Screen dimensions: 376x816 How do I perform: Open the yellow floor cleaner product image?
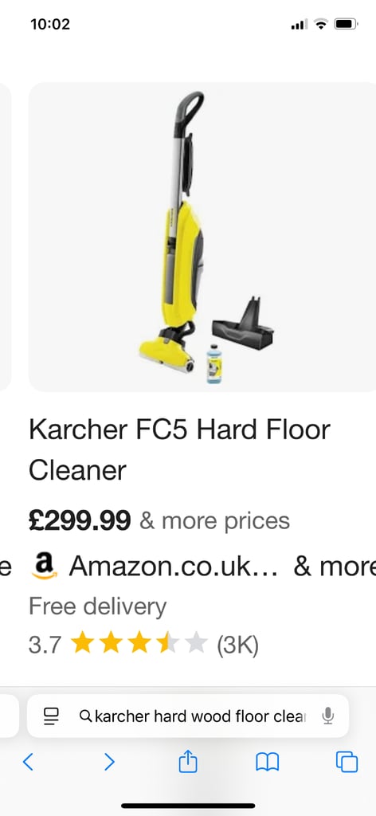[x=202, y=237]
